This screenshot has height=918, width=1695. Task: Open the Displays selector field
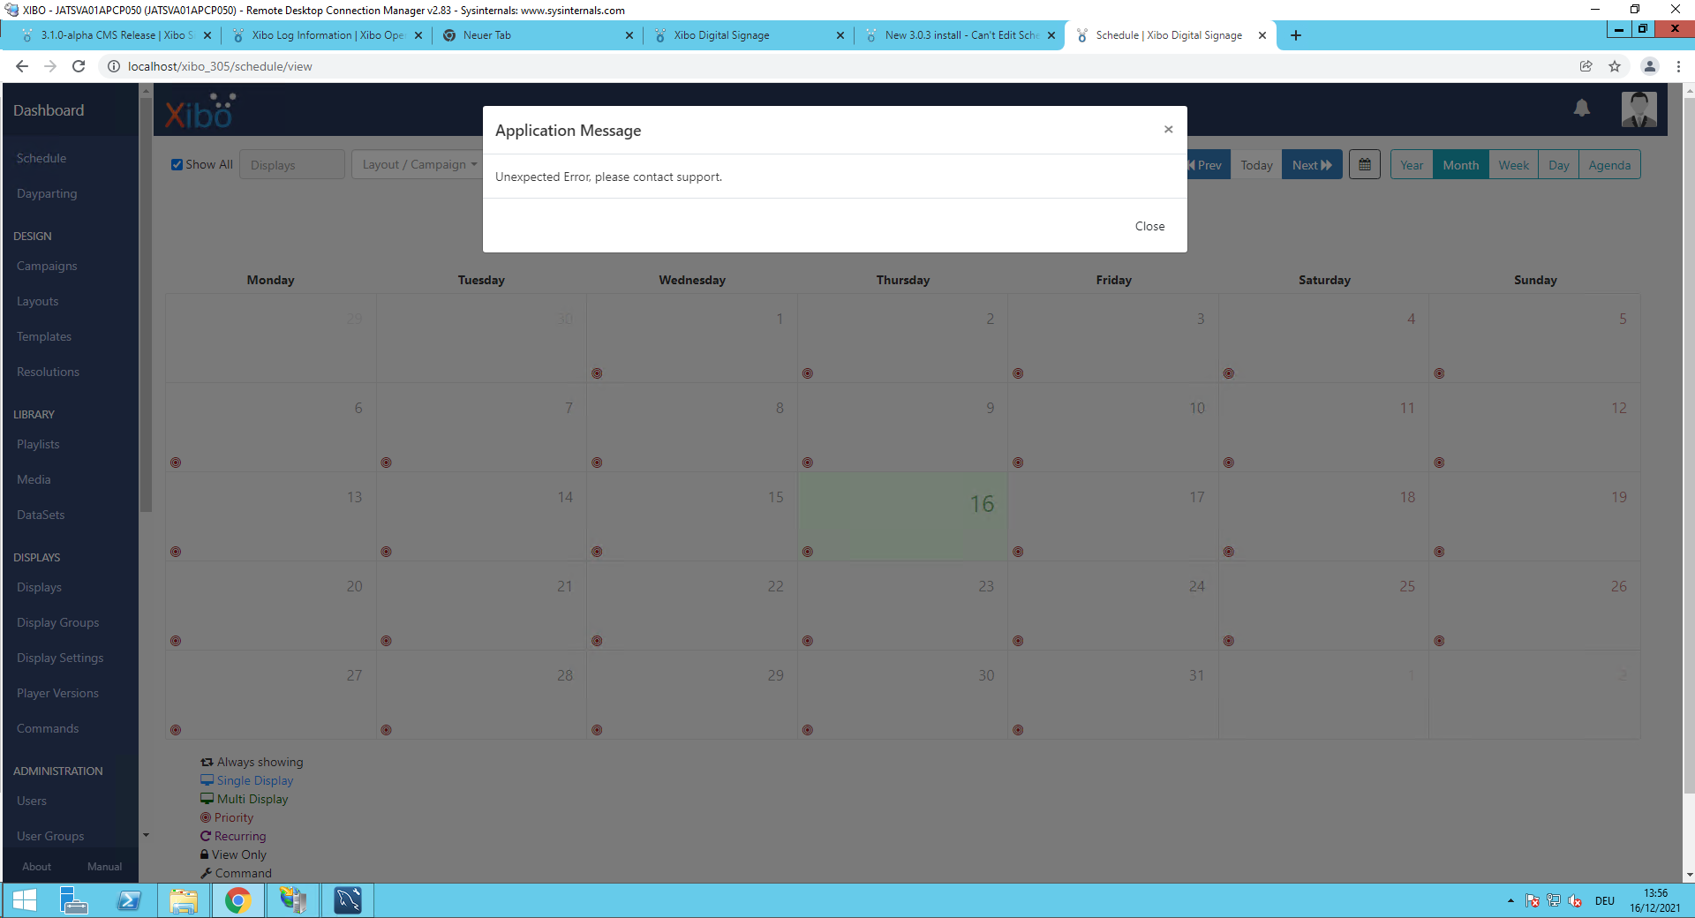coord(291,165)
